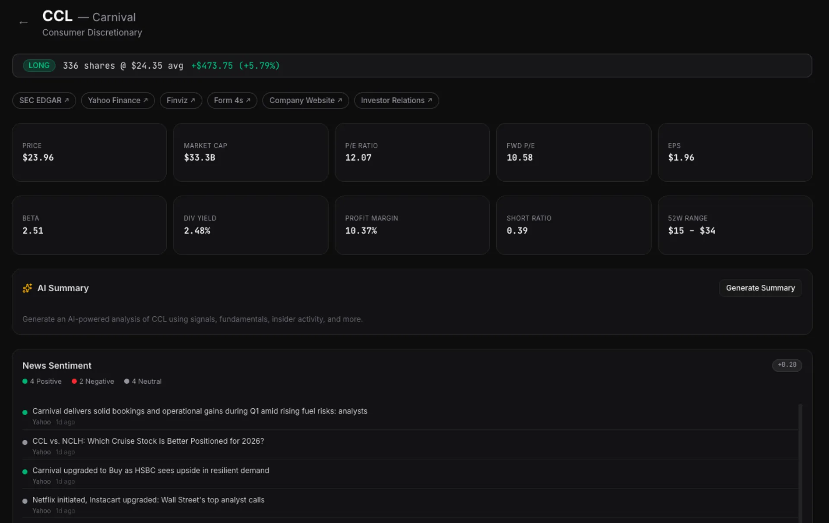Viewport: 829px width, 523px height.
Task: Open Investor Relations via its arrow icon
Action: click(430, 100)
